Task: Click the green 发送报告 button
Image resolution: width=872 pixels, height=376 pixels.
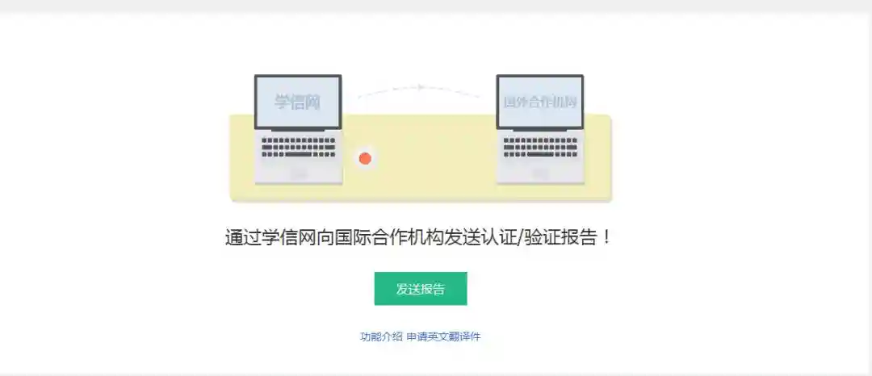Action: pos(421,288)
